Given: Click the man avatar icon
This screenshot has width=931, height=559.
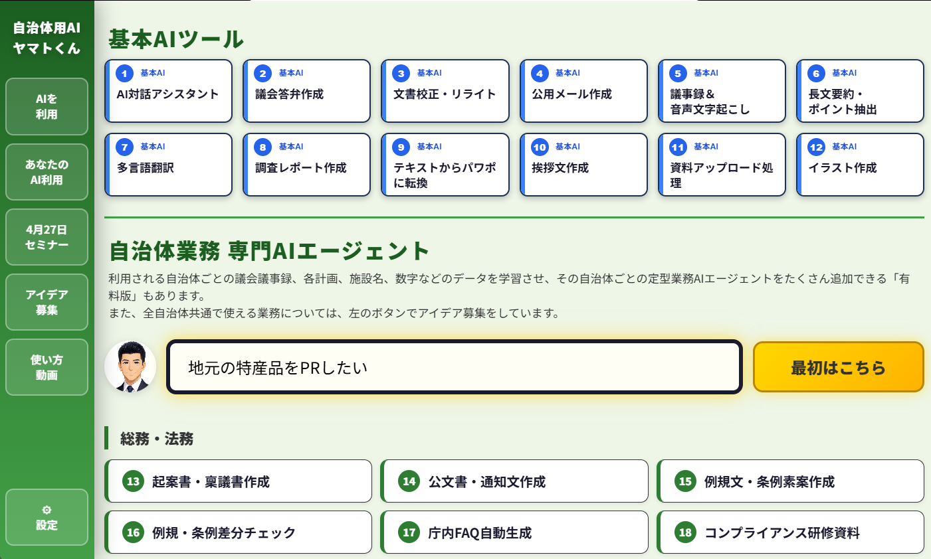Looking at the screenshot, I should (130, 366).
